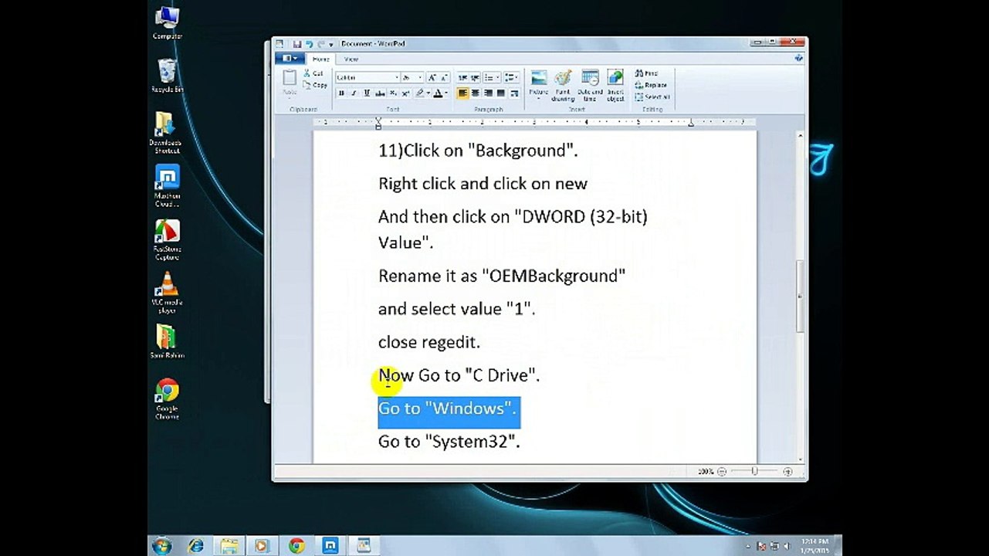The width and height of the screenshot is (989, 556).
Task: Toggle superscript formatting
Action: (405, 93)
